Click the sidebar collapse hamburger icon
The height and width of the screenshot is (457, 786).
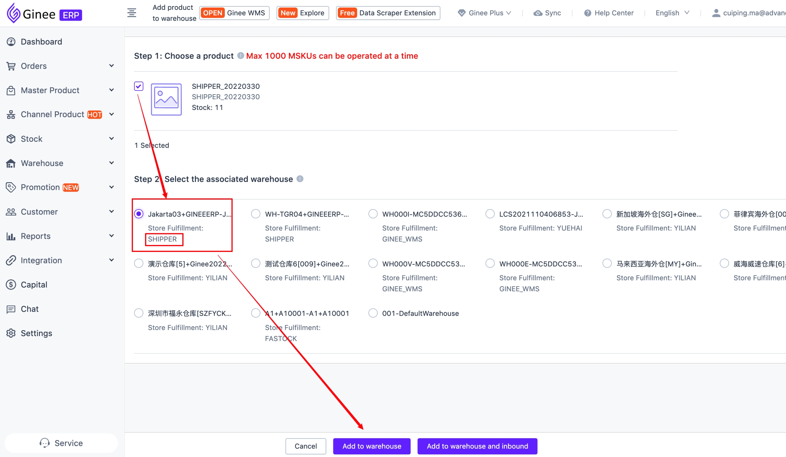(132, 13)
